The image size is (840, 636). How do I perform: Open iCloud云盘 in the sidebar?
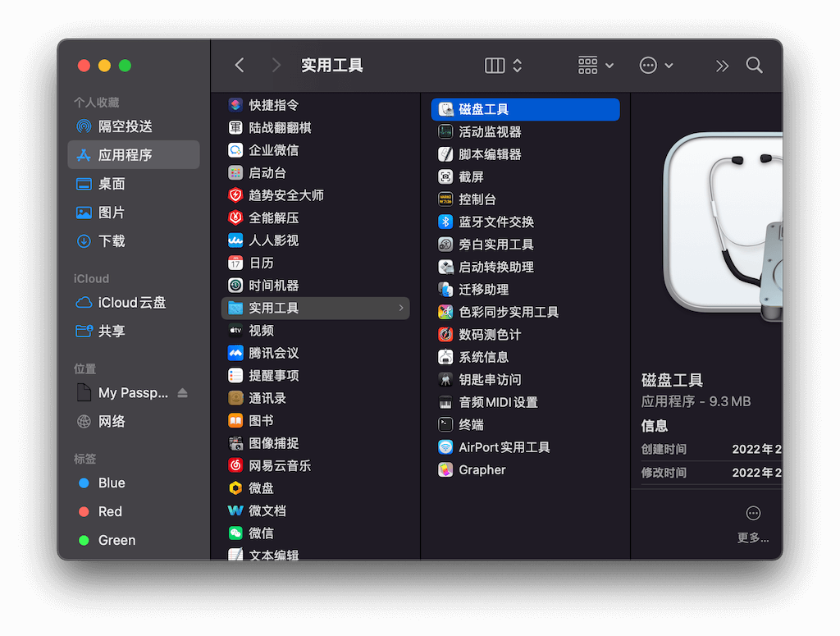[x=131, y=303]
